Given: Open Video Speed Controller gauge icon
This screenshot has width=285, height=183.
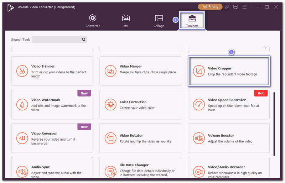Looking at the screenshot, I should point(199,105).
